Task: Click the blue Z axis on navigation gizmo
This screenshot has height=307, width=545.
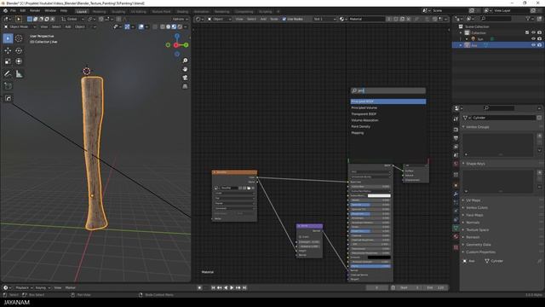Action: pos(177,36)
